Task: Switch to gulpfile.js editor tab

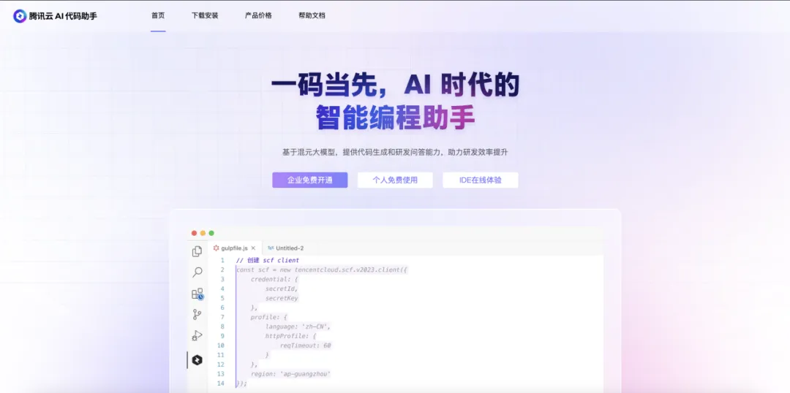Action: [235, 248]
